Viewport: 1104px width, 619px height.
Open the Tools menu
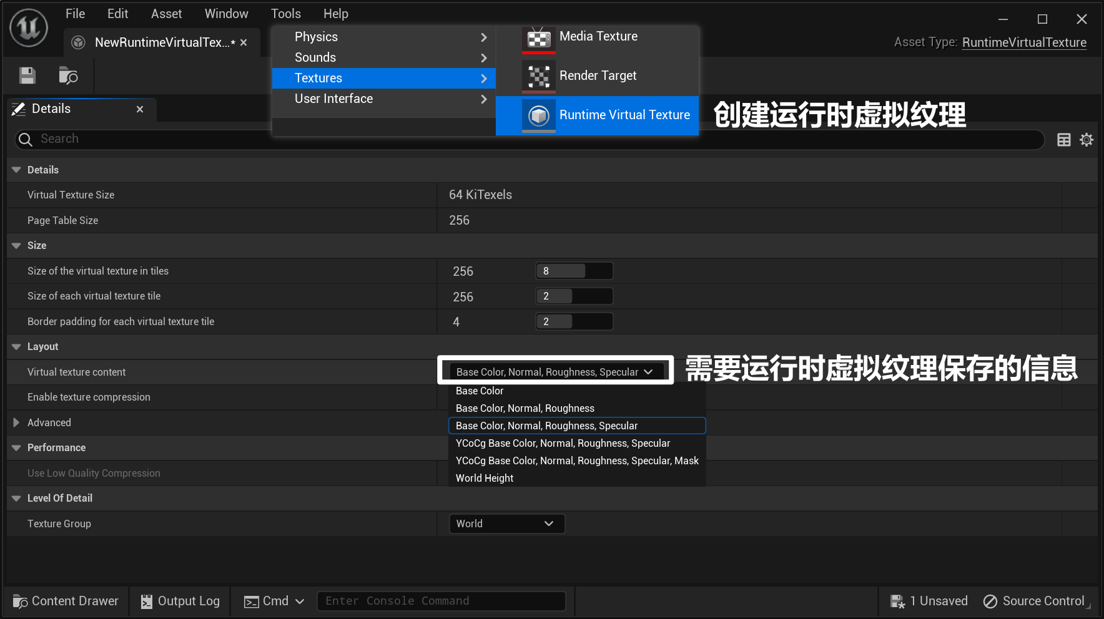point(286,14)
